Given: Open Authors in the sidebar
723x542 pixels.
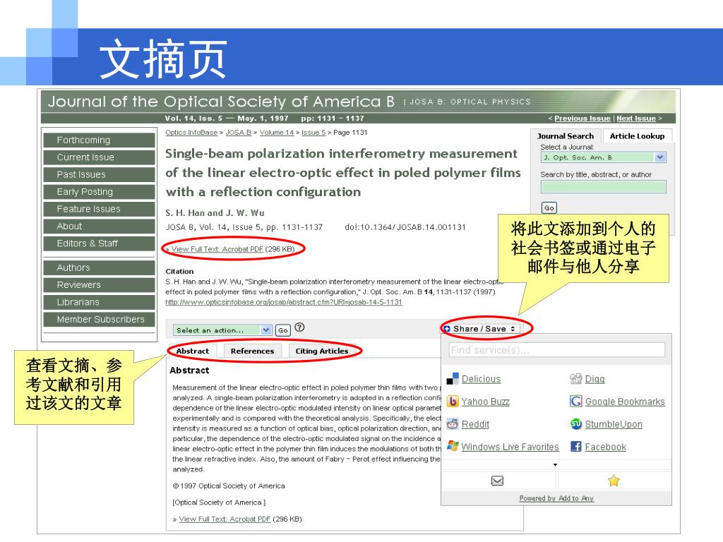Looking at the screenshot, I should pos(99,267).
